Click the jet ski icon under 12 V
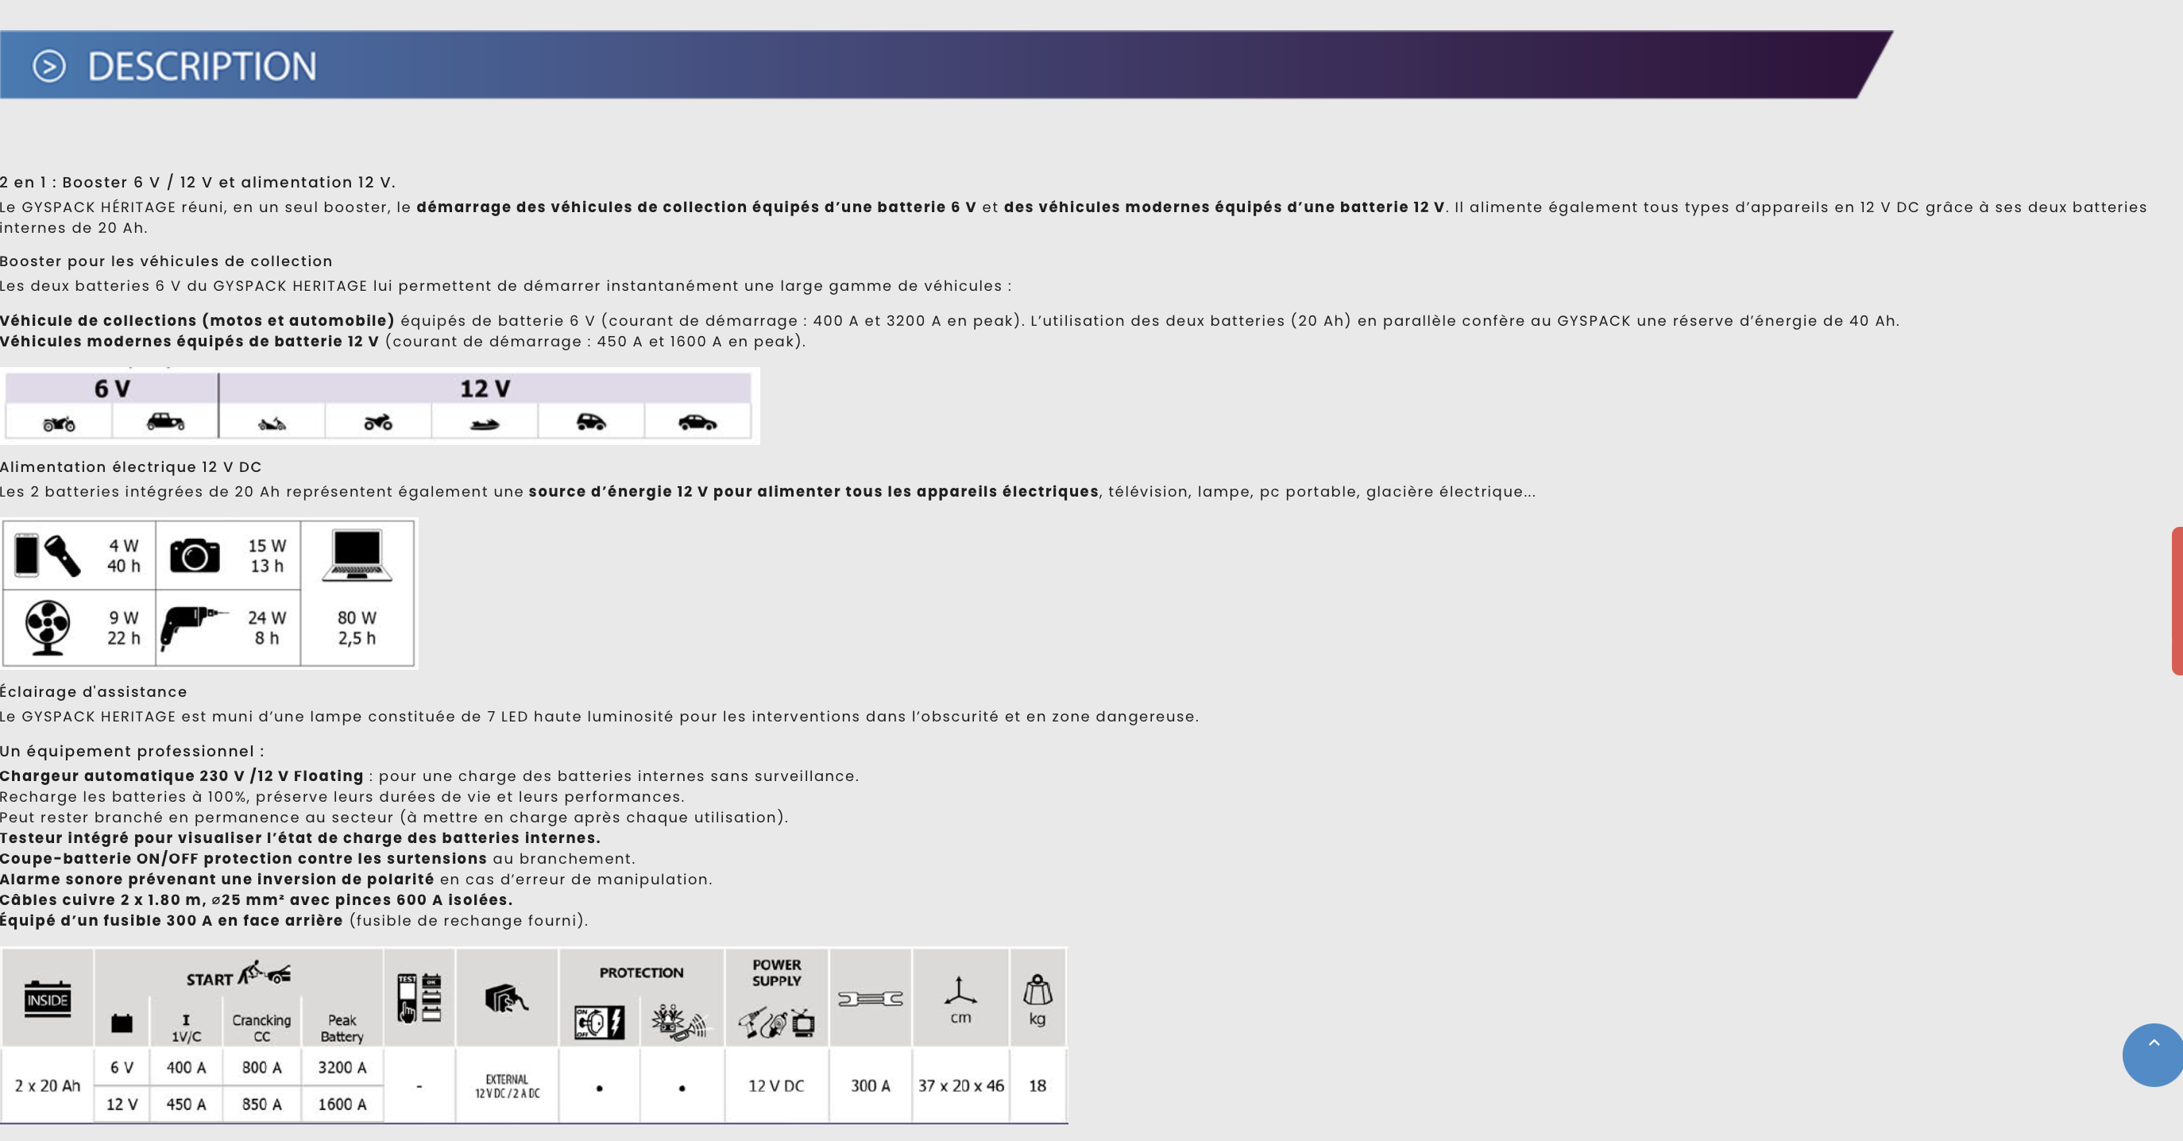This screenshot has width=2183, height=1141. point(485,424)
